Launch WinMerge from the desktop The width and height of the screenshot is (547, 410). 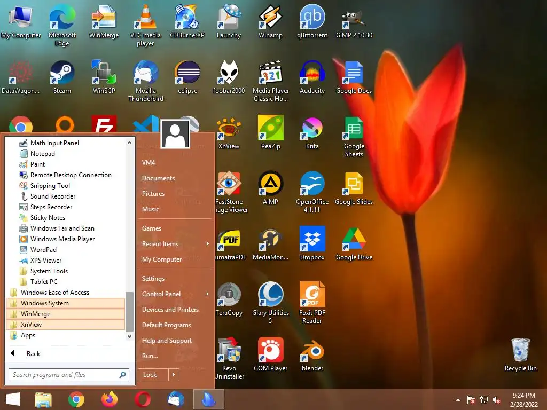pyautogui.click(x=104, y=22)
